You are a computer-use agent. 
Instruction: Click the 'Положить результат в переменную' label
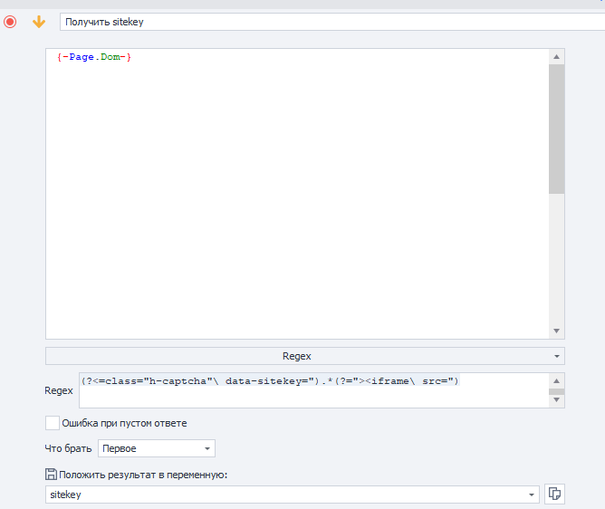pos(143,475)
